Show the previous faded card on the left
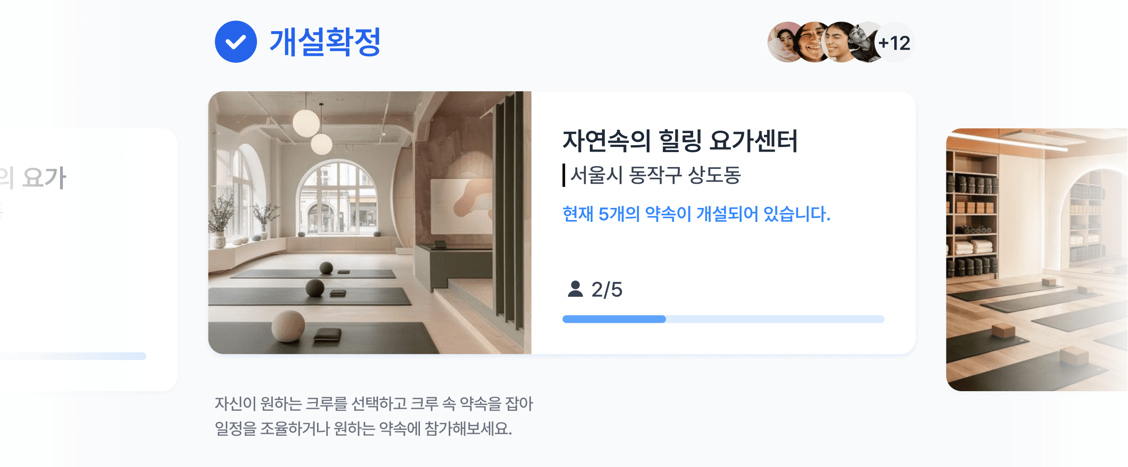 click(88, 260)
